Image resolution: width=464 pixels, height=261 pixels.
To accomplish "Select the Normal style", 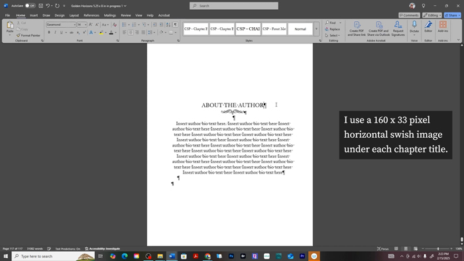I will pos(300,29).
